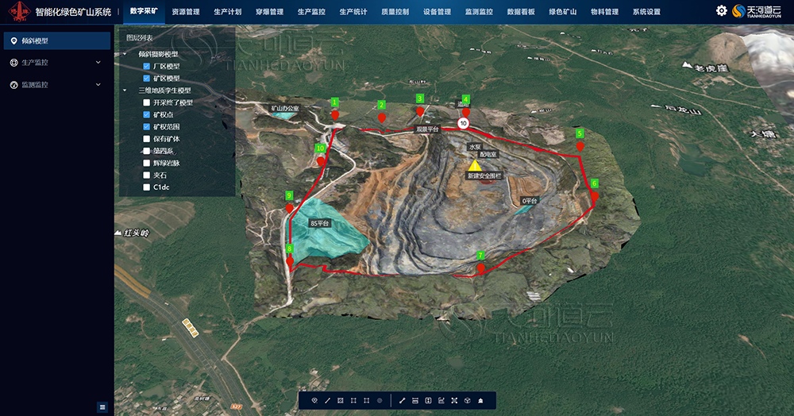Open the 物料管理 top menu tab

[x=605, y=12]
